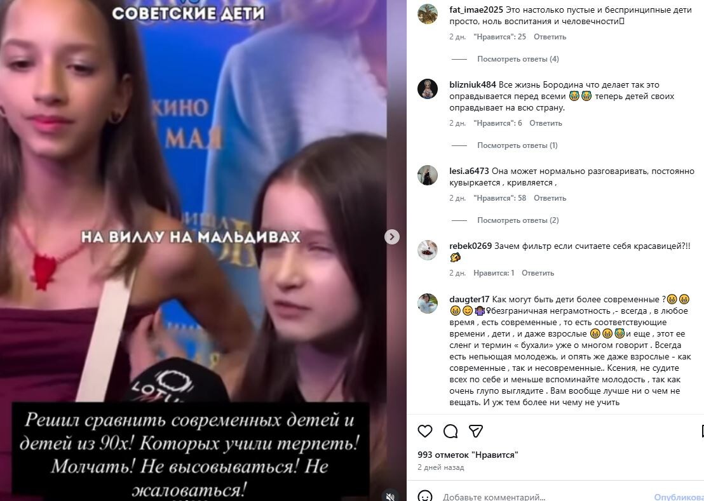Open lesi.a6473 avatar
This screenshot has height=501, width=704.
coord(428,175)
